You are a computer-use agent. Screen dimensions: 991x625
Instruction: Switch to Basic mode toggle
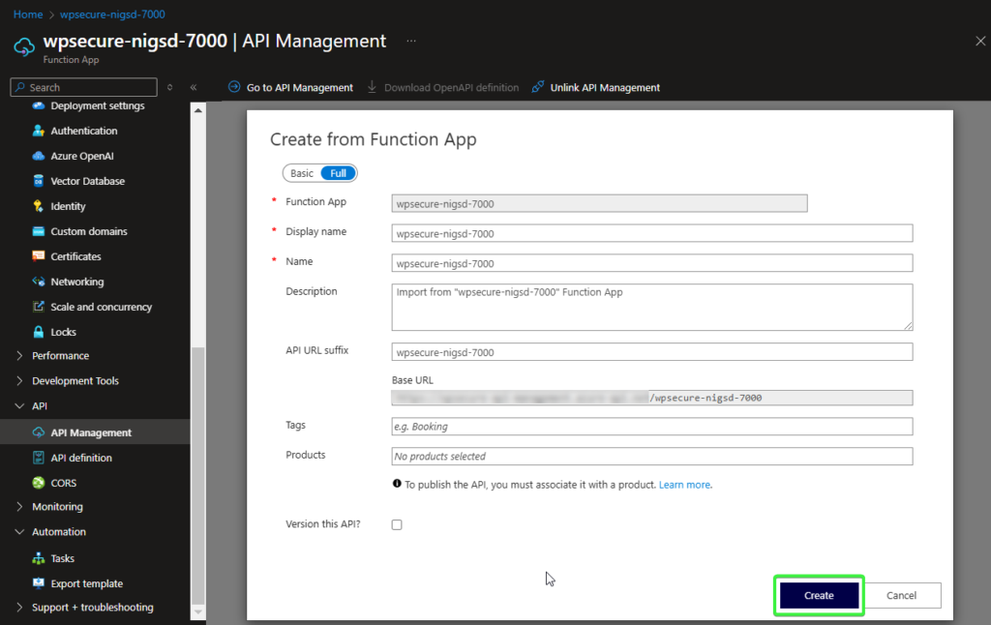point(302,173)
